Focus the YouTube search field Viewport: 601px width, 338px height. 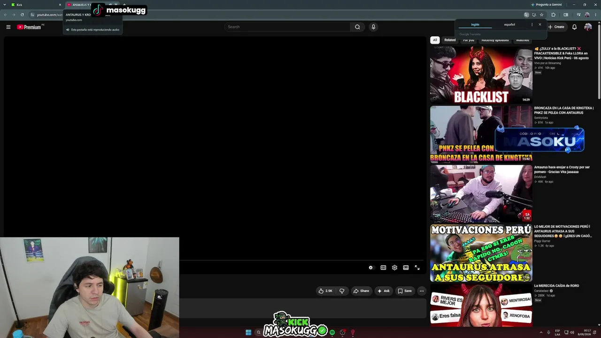click(287, 27)
